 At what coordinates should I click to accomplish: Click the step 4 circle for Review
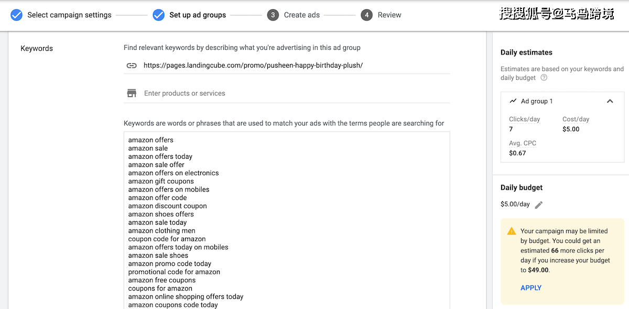point(366,15)
